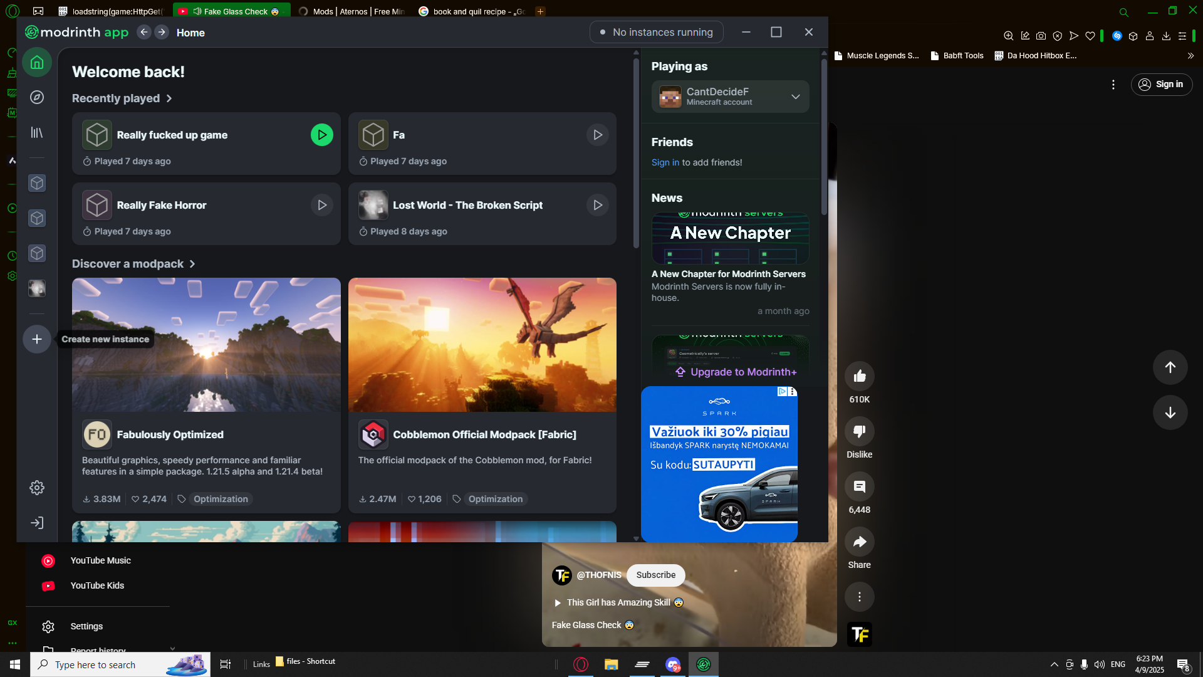Click Optimization tag on Fabulously Optimized card

click(221, 499)
